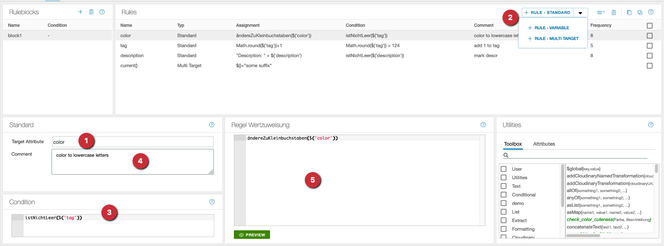Image resolution: width=664 pixels, height=246 pixels.
Task: Choose Rule - Multi Target option
Action: coord(556,39)
